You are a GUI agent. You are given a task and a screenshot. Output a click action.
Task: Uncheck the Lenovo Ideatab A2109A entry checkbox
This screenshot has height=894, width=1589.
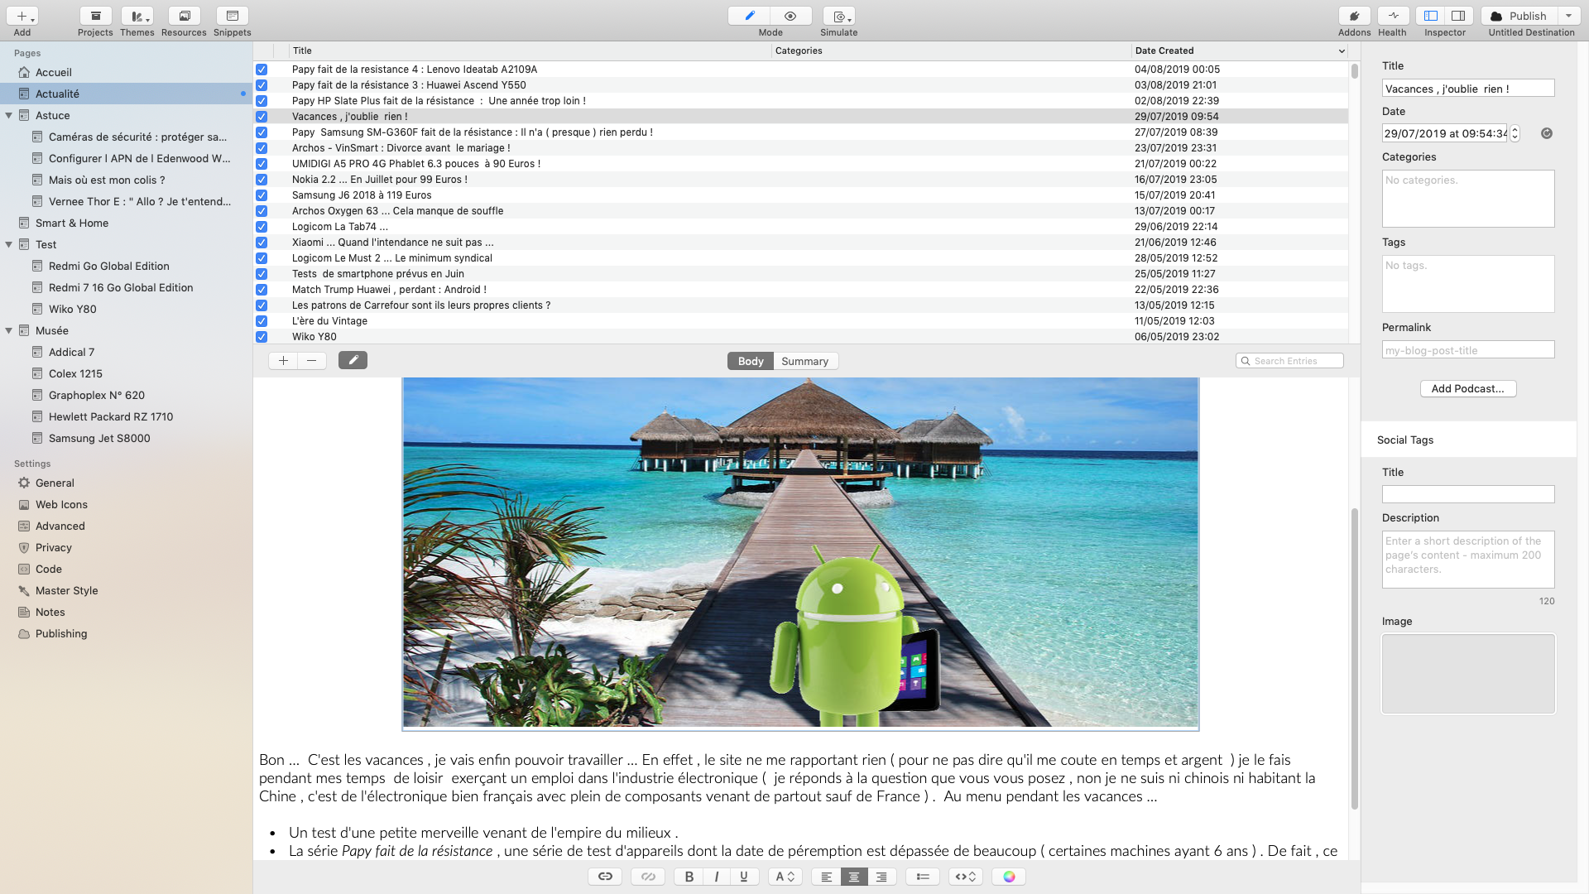coord(262,70)
